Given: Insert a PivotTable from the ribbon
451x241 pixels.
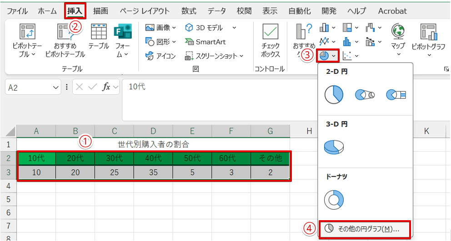Looking at the screenshot, I should (27, 40).
